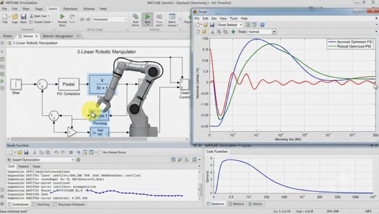Image resolution: width=379 pixels, height=214 pixels.
Task: Click the scissors cut icon in main toolbar
Action: click(x=31, y=16)
